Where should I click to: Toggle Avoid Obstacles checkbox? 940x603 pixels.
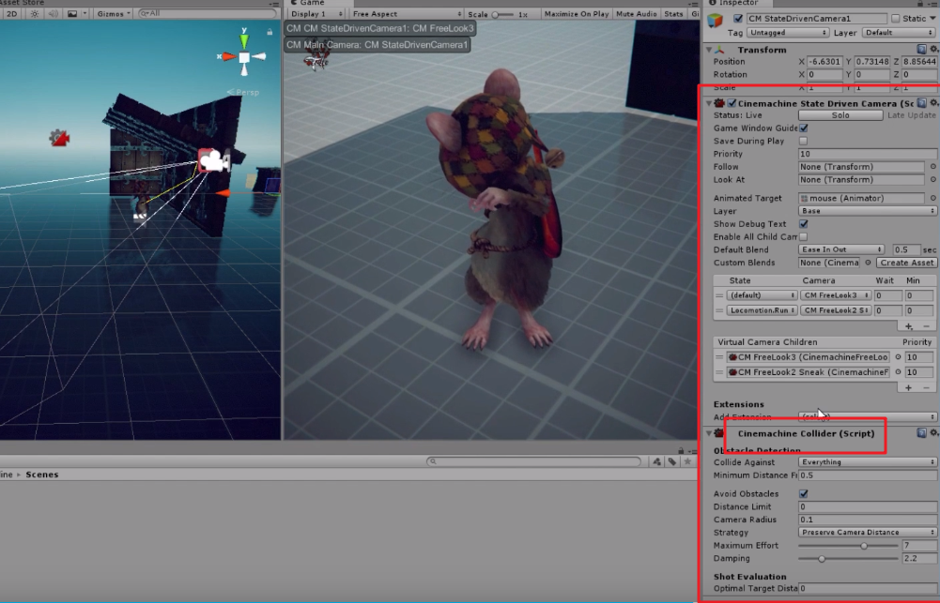(803, 494)
